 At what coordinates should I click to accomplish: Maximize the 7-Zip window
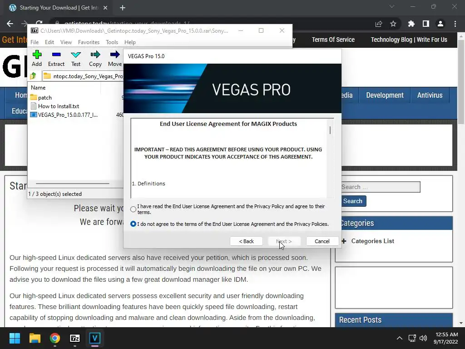(261, 30)
